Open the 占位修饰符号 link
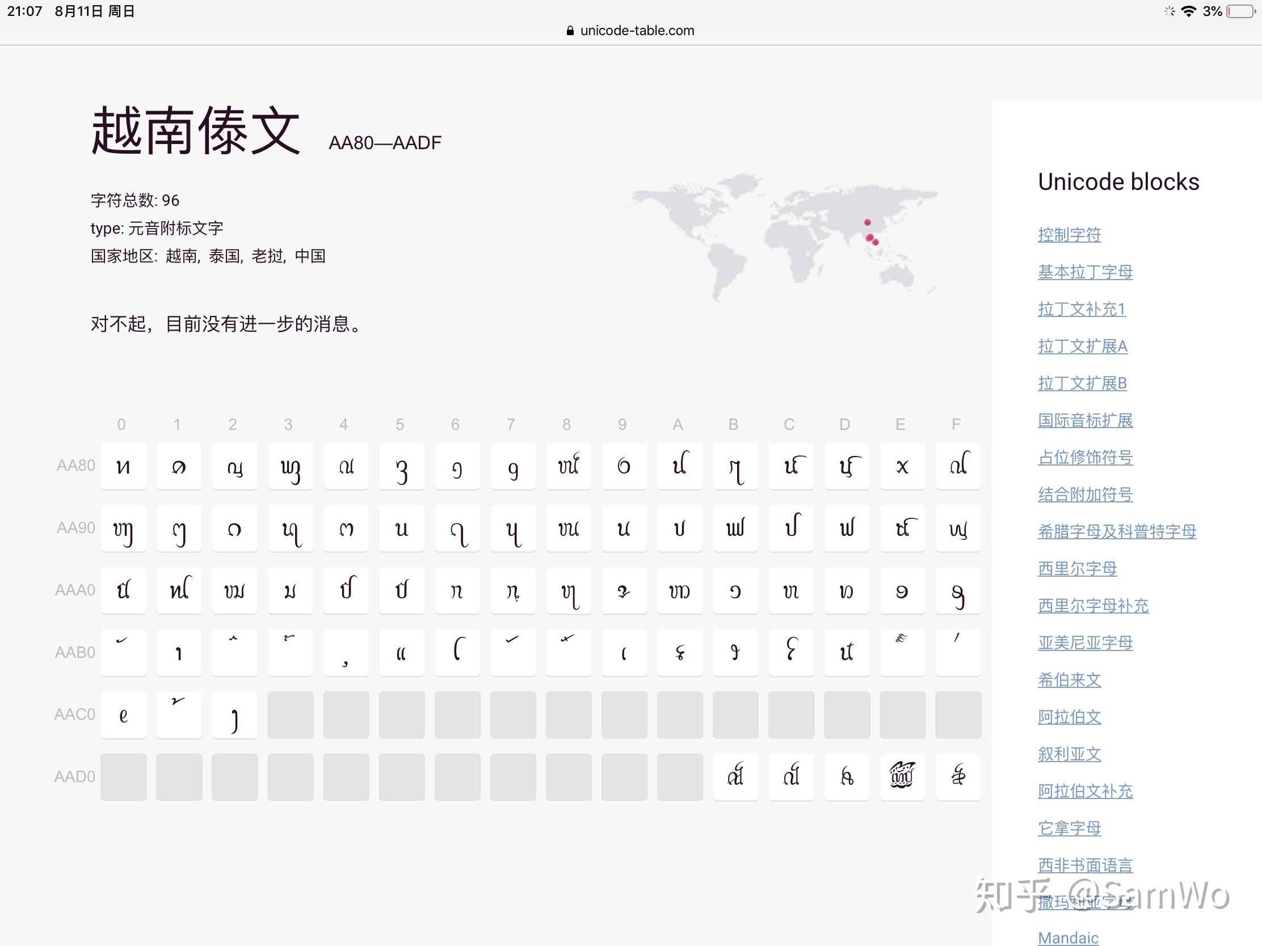1262x946 pixels. (1085, 457)
